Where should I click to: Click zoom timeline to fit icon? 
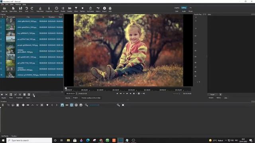[123, 105]
